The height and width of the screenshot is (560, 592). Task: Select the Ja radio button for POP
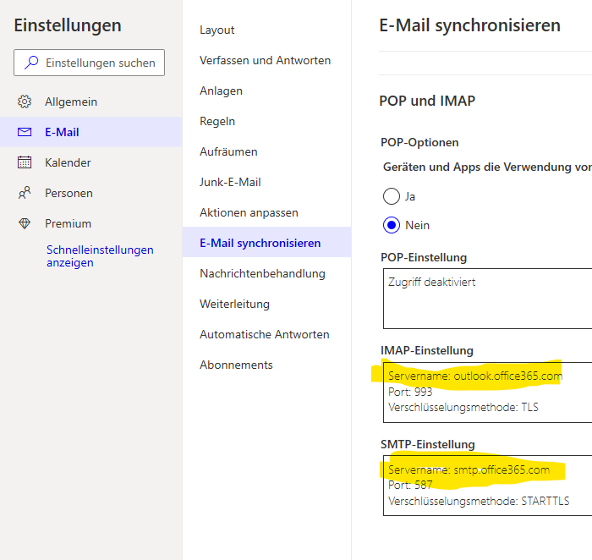[391, 196]
